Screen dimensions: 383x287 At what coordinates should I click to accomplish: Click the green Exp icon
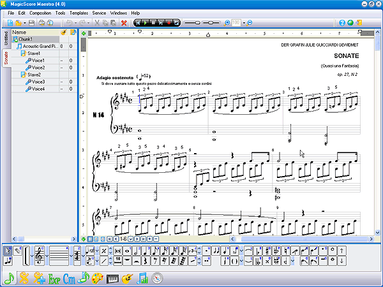(x=54, y=279)
